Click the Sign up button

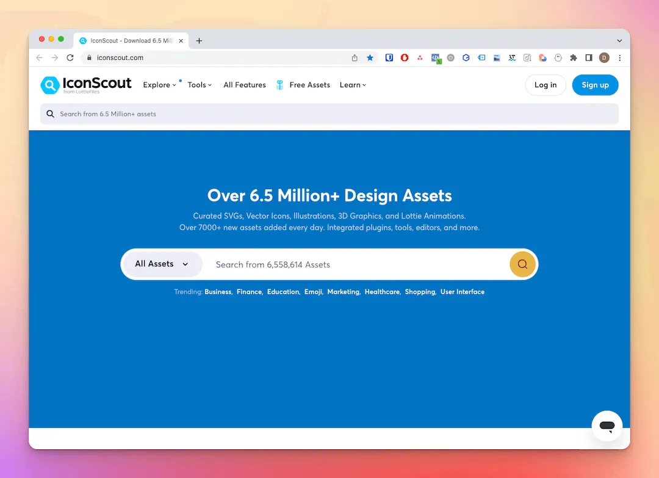(595, 85)
